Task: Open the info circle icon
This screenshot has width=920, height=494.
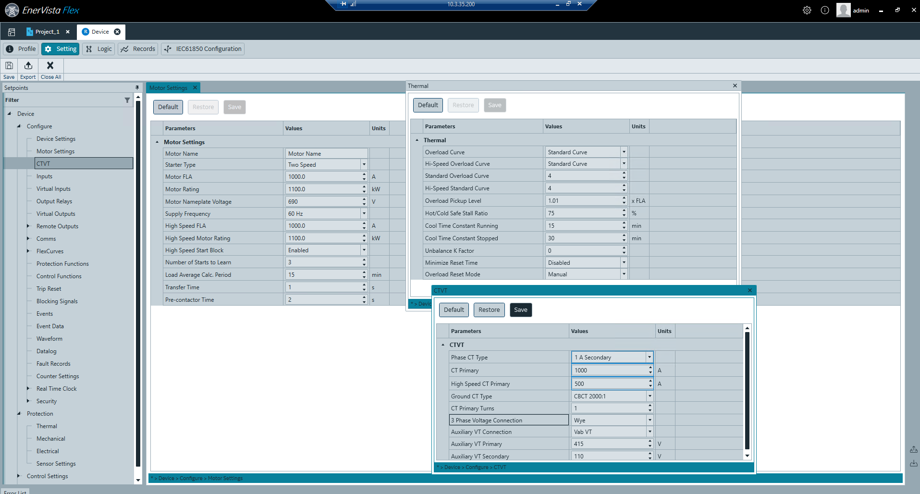Action: [825, 10]
